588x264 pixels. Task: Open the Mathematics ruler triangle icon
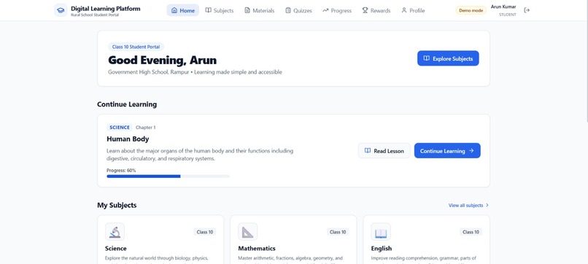click(247, 232)
